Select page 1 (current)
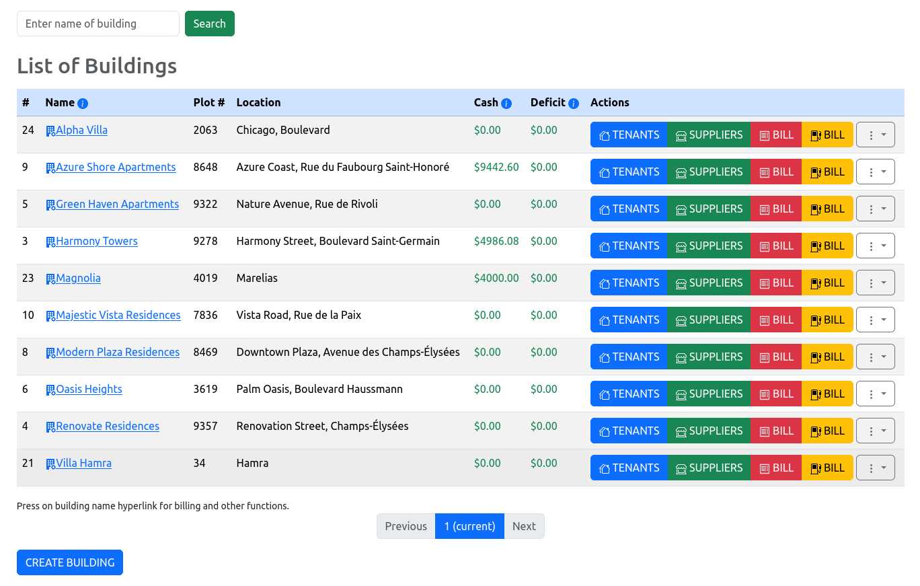Screen dimensions: 920x586 [x=469, y=526]
